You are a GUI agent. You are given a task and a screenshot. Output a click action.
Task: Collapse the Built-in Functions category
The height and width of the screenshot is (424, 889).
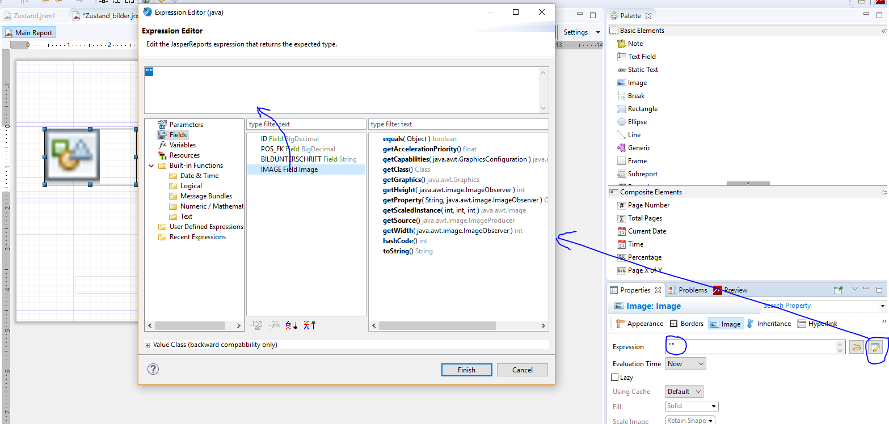151,165
